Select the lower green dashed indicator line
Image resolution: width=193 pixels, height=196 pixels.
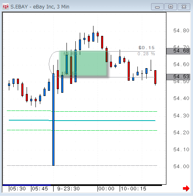coord(82,130)
